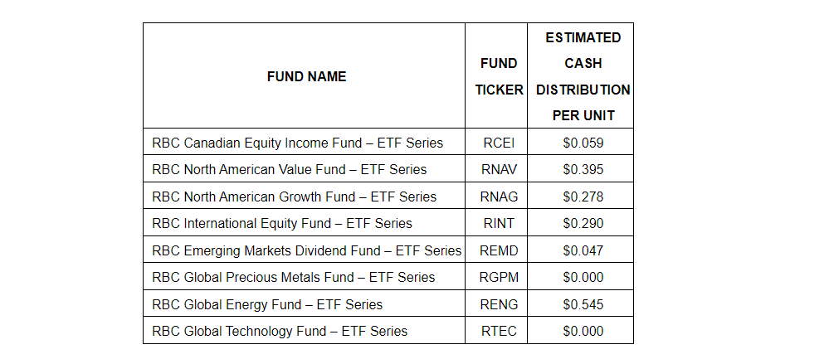Viewport: 829px width, 364px height.
Task: Select the RBC Global Precious Metals Fund cell
Action: pos(294,277)
